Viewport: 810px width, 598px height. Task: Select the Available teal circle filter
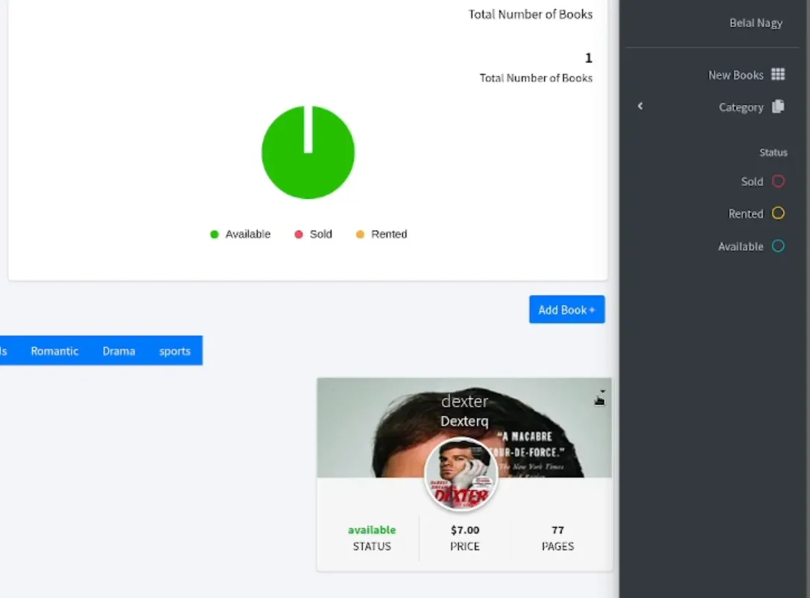point(778,246)
